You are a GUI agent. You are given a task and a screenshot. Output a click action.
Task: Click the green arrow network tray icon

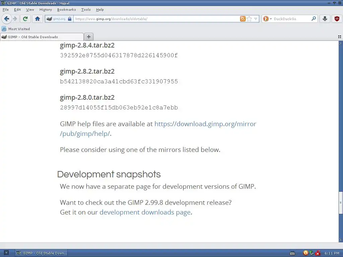[312, 253]
